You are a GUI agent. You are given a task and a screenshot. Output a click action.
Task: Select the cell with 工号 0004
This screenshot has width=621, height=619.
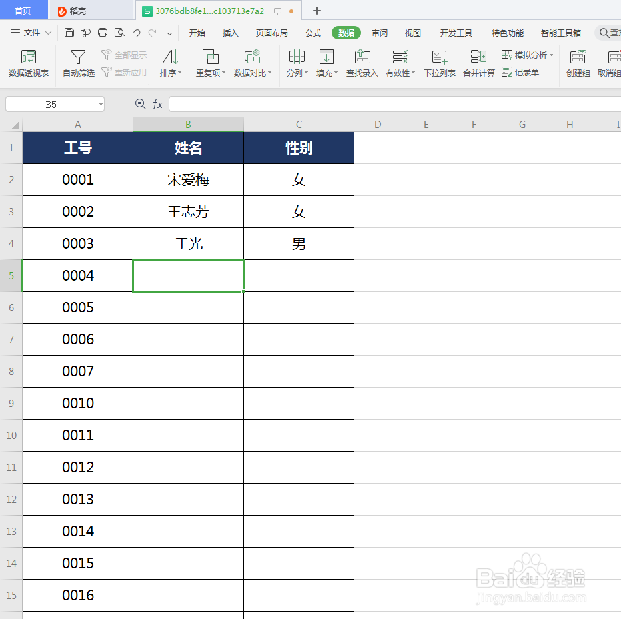coord(77,276)
